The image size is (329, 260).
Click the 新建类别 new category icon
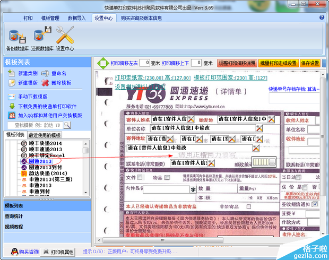[x=12, y=73]
